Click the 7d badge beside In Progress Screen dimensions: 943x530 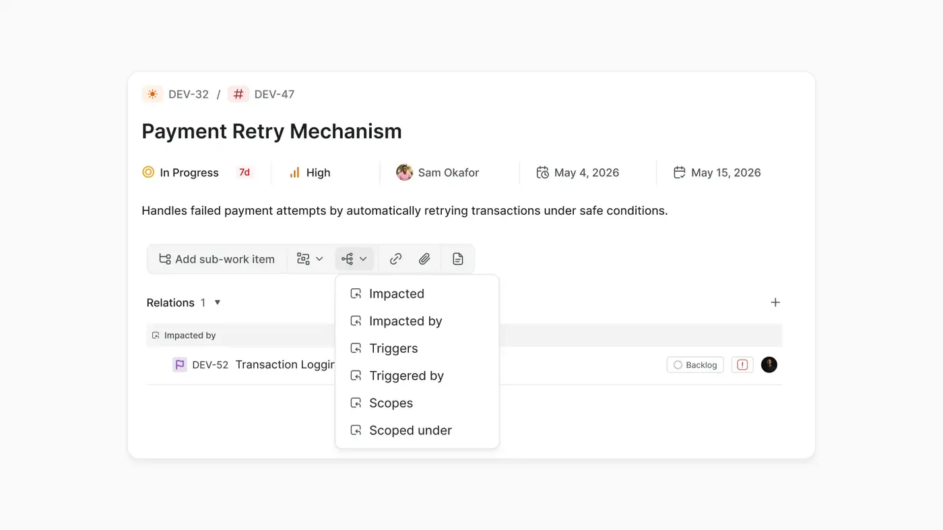click(x=245, y=172)
